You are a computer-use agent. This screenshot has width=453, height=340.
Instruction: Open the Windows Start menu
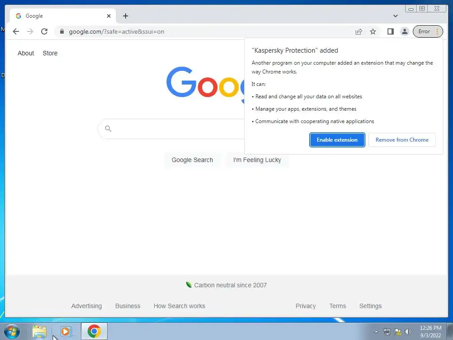pos(12,331)
